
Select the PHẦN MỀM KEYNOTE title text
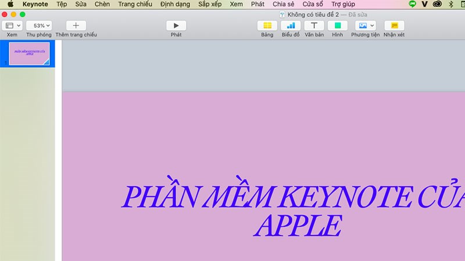coord(294,194)
